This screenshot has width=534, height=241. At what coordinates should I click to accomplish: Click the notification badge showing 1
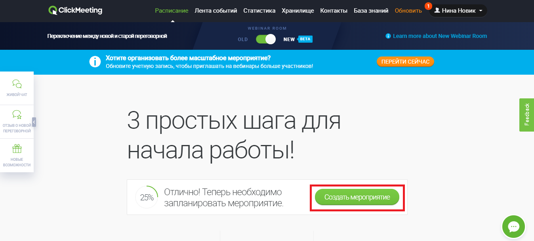pos(428,6)
